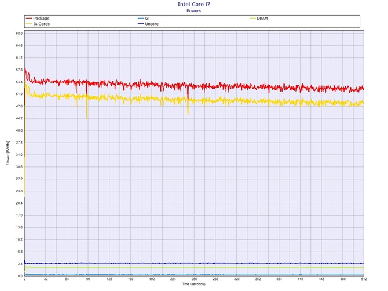Click the IA Cores legend entry
This screenshot has width=388, height=291.
[38, 24]
